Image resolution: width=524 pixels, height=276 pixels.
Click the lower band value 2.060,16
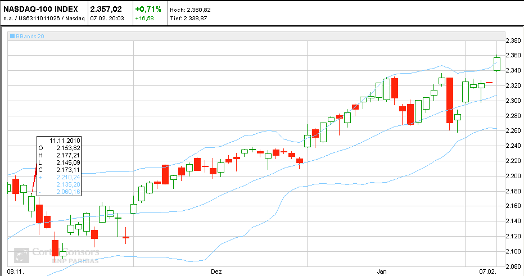point(68,192)
